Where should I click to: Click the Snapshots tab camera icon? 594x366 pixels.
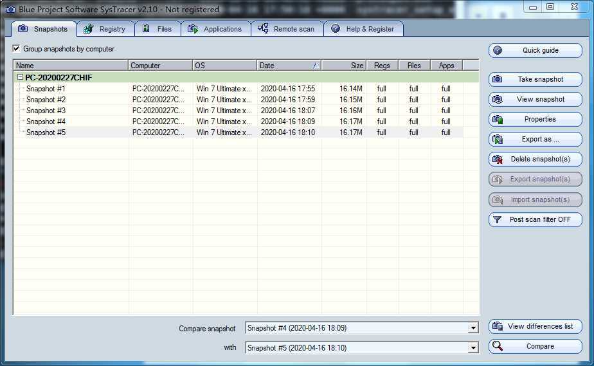click(22, 28)
